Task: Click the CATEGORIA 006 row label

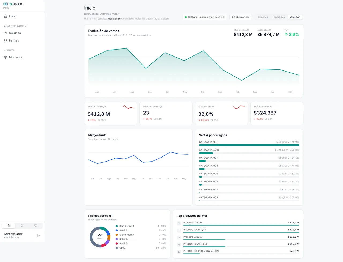Action: (x=208, y=174)
